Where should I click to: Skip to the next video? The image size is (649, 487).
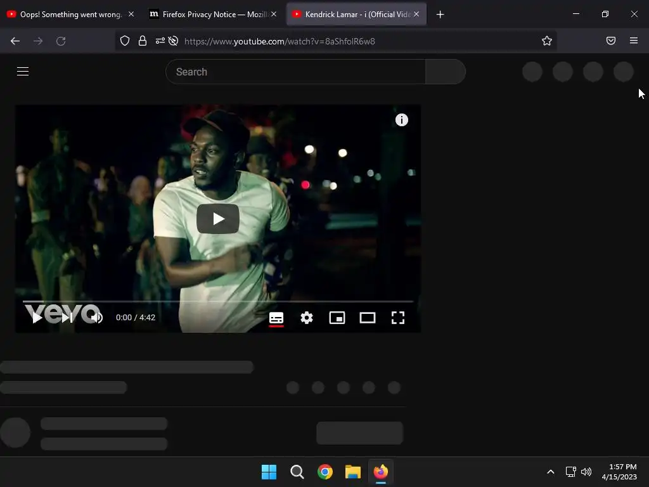[x=67, y=318]
